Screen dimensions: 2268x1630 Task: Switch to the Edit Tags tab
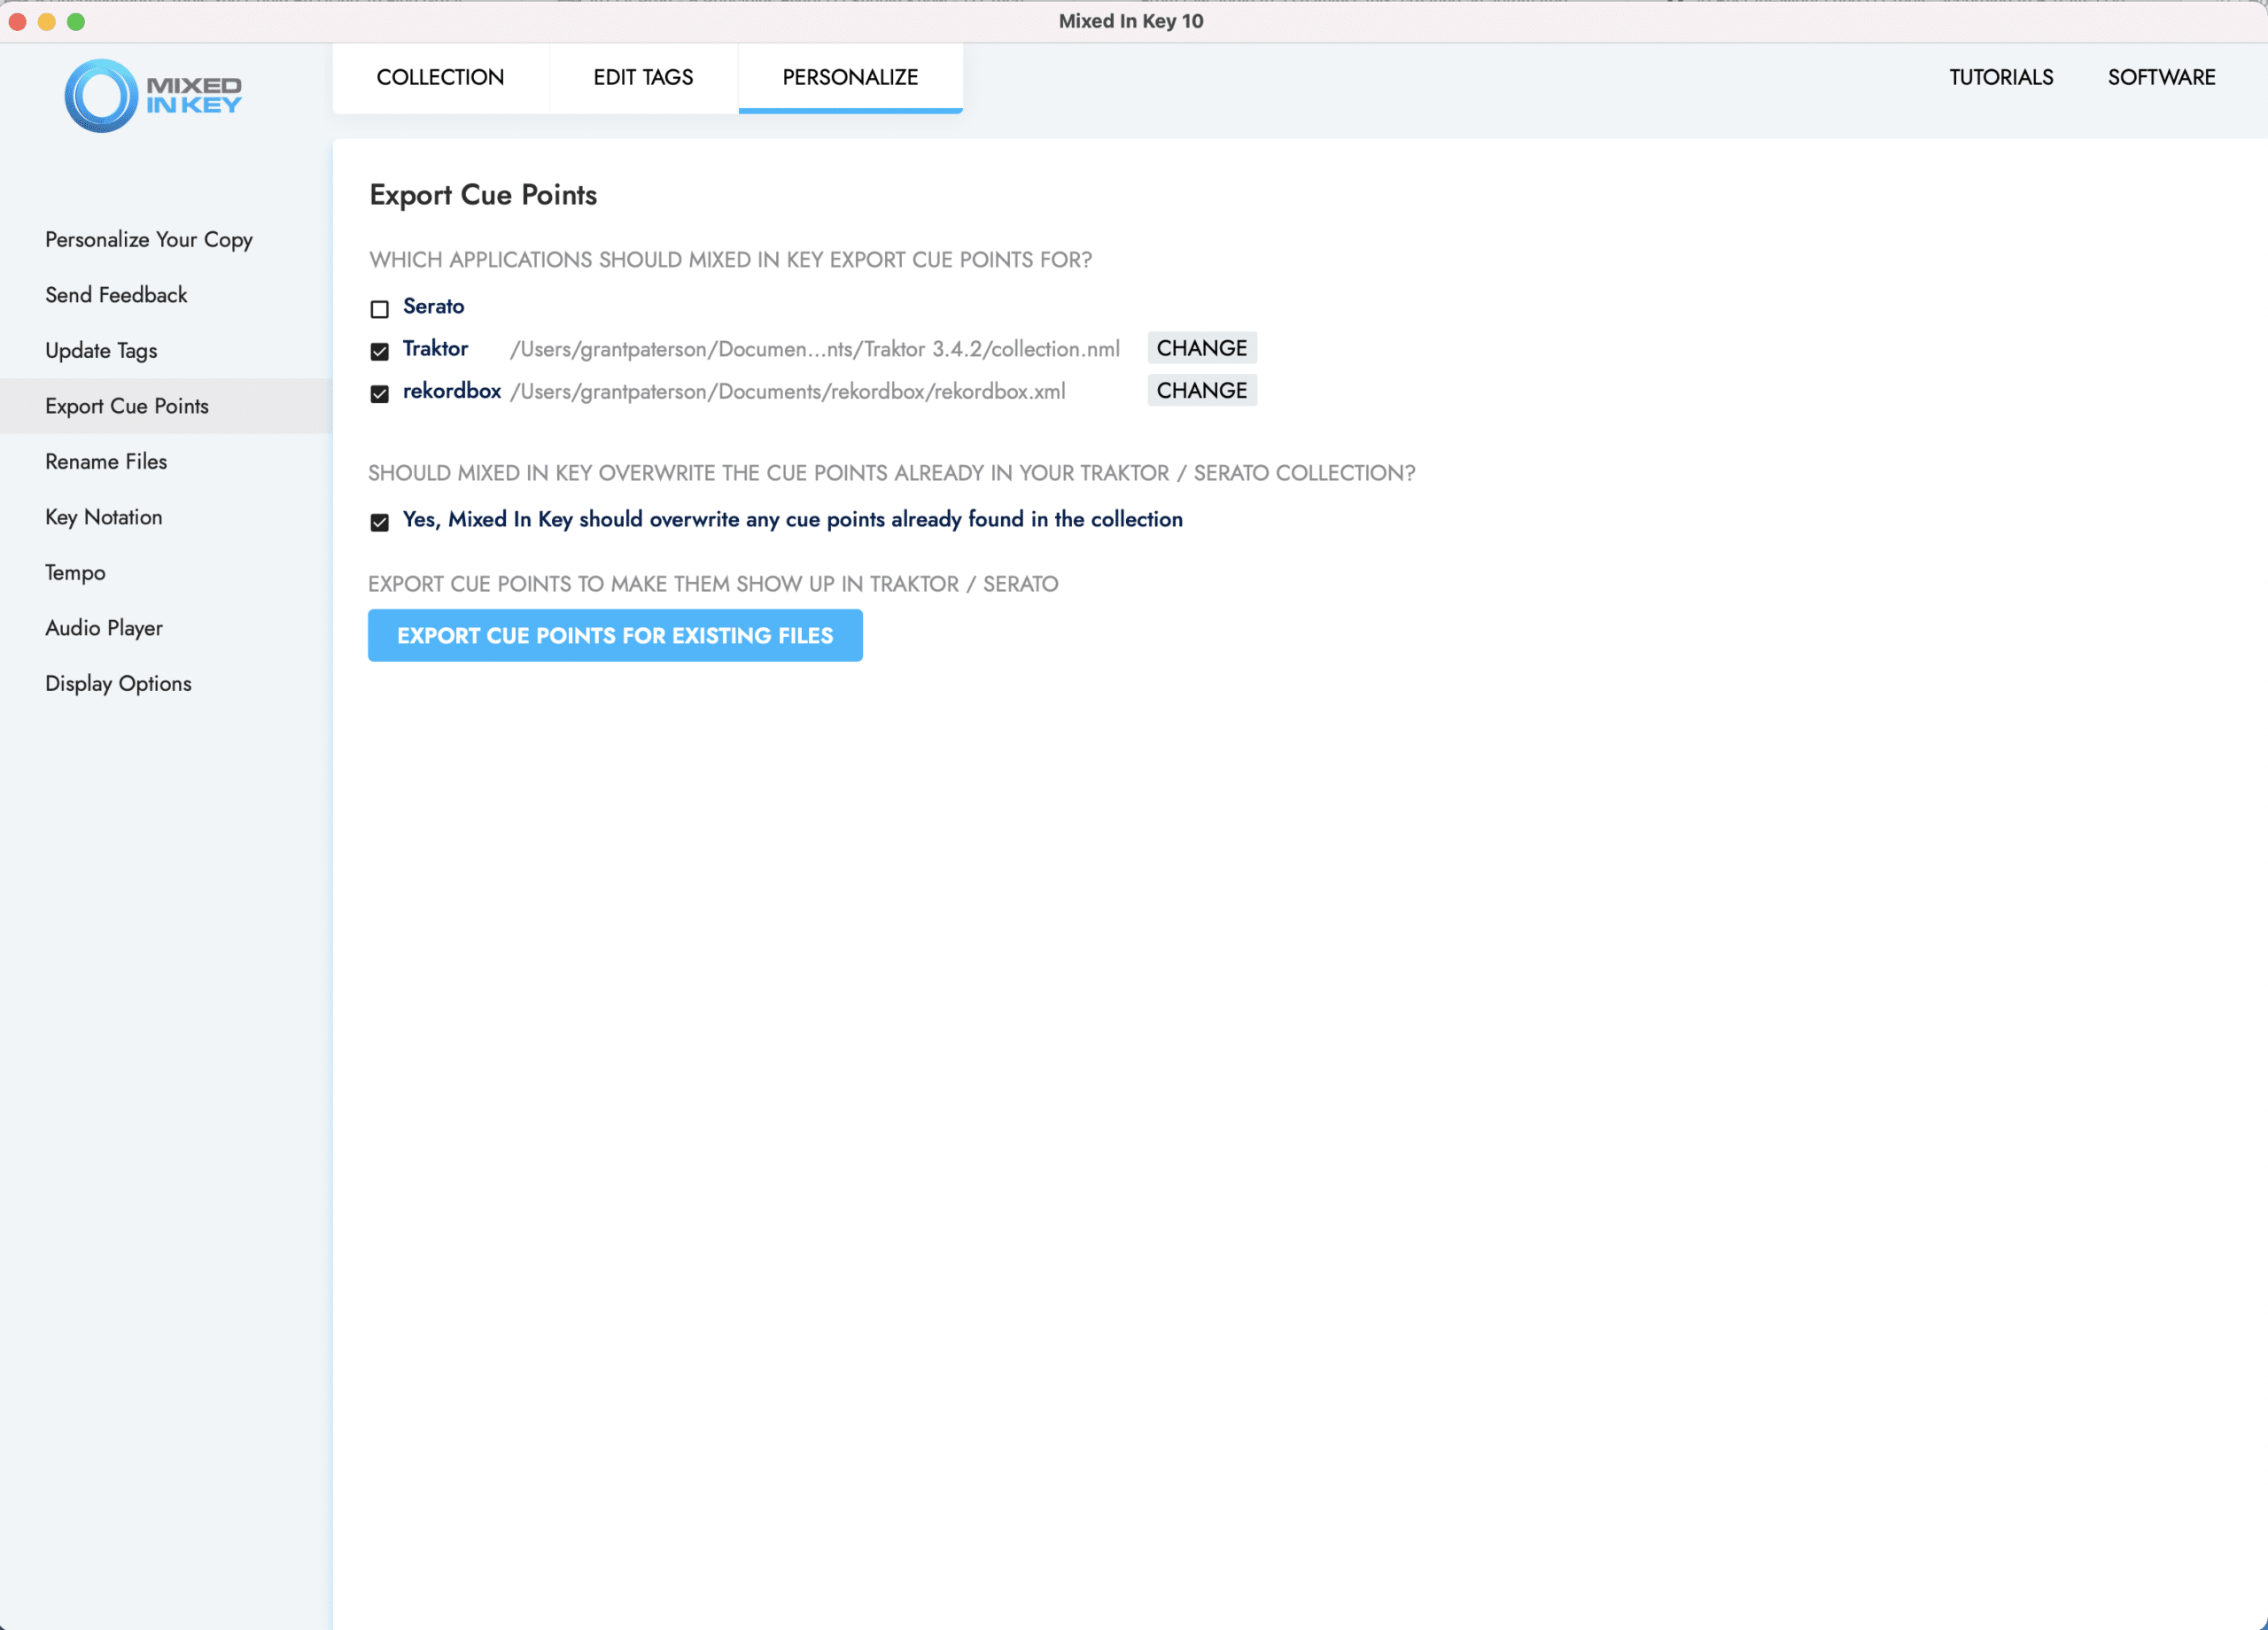pos(643,77)
